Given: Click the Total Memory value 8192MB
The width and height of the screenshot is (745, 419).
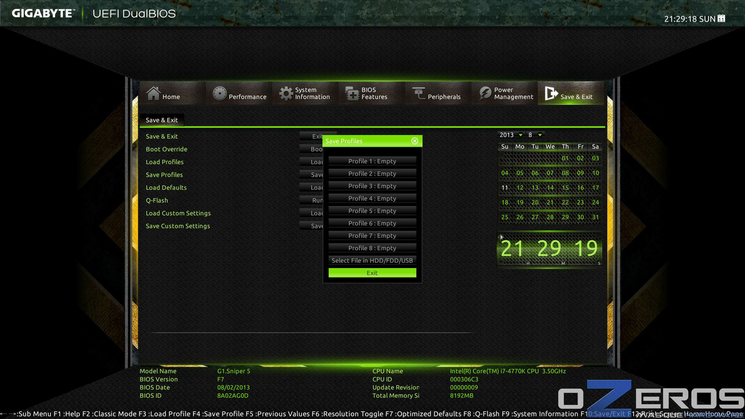Looking at the screenshot, I should (x=462, y=396).
